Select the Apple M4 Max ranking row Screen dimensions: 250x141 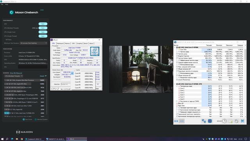(25, 91)
